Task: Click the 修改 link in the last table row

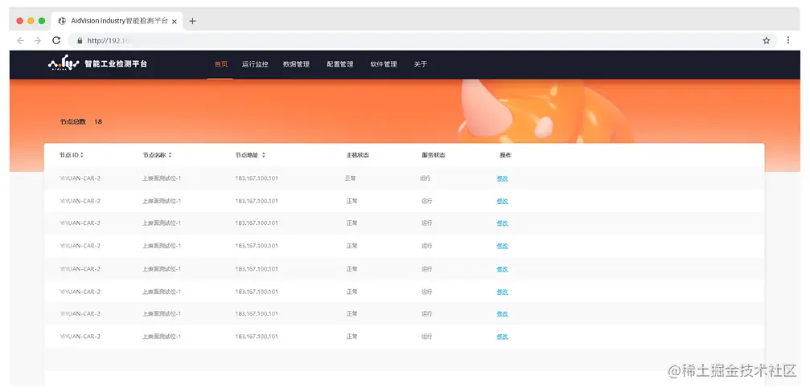Action: pyautogui.click(x=502, y=337)
